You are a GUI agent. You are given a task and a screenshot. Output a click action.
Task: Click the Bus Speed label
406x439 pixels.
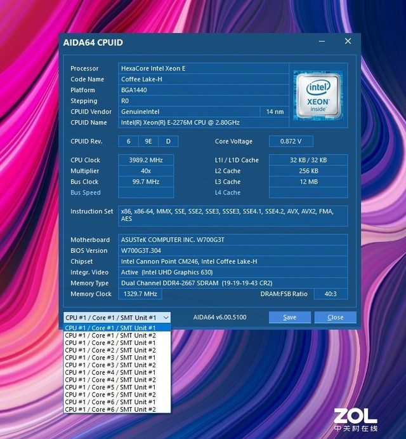tap(85, 192)
